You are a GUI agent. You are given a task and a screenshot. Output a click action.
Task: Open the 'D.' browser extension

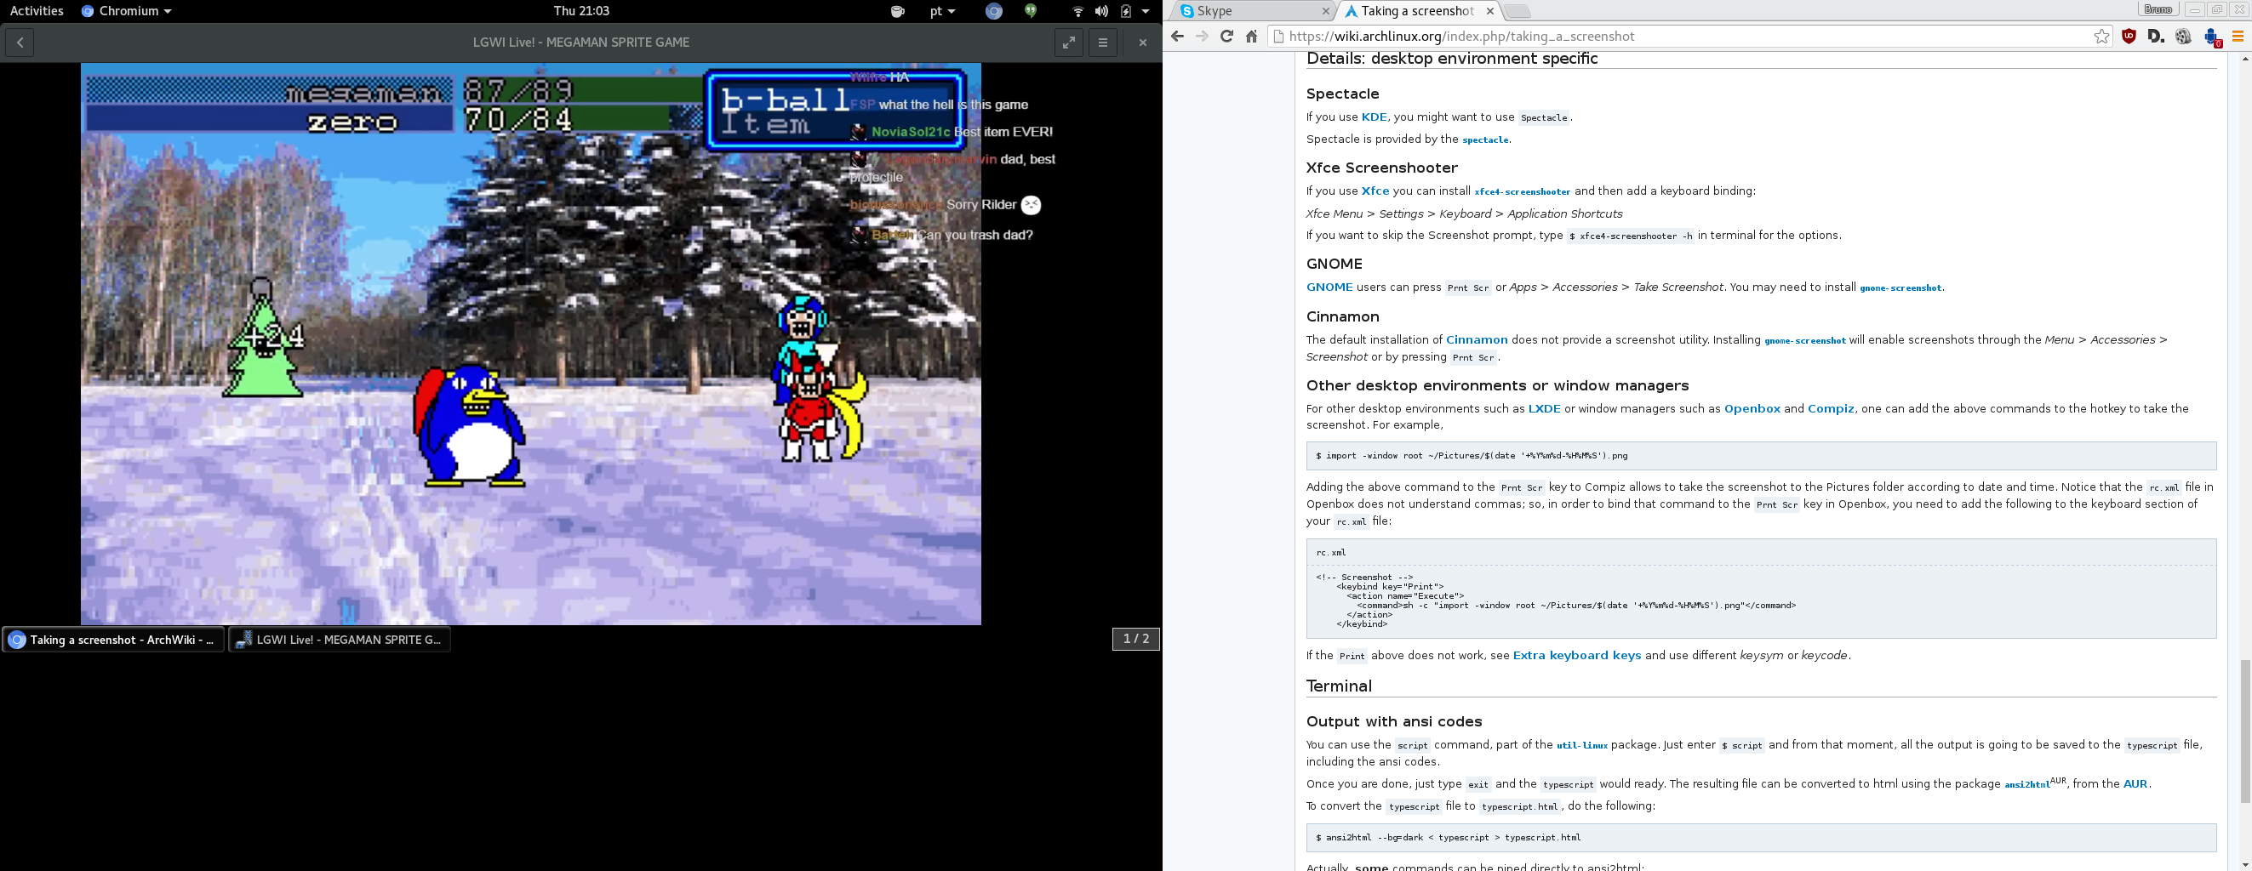[2156, 37]
